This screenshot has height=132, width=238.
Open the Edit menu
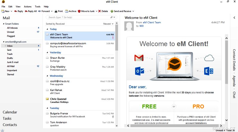pos(10,7)
